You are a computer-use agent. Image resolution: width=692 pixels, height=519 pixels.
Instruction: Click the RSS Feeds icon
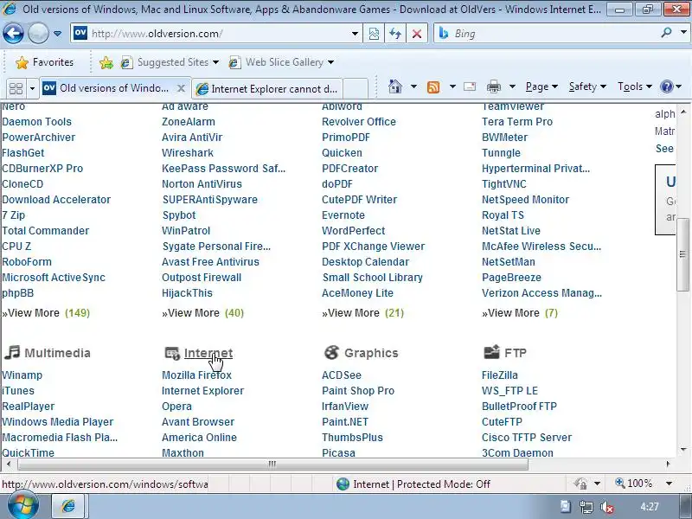(x=433, y=87)
